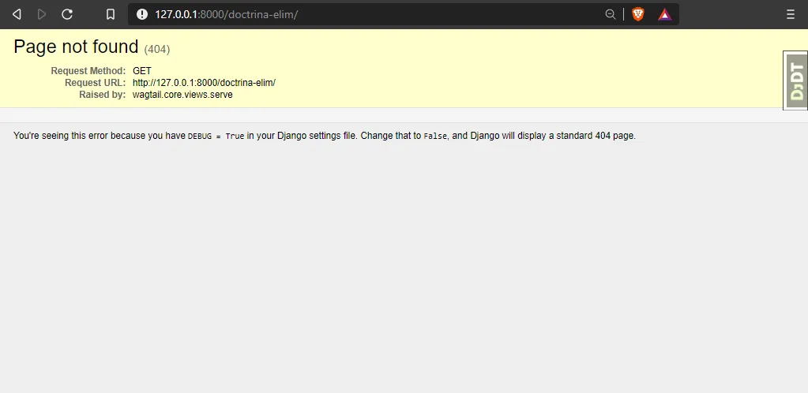Click the GET request method value
The height and width of the screenshot is (393, 808).
click(142, 71)
